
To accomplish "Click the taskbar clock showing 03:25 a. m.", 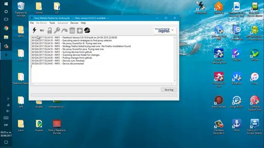I will point(6,134).
